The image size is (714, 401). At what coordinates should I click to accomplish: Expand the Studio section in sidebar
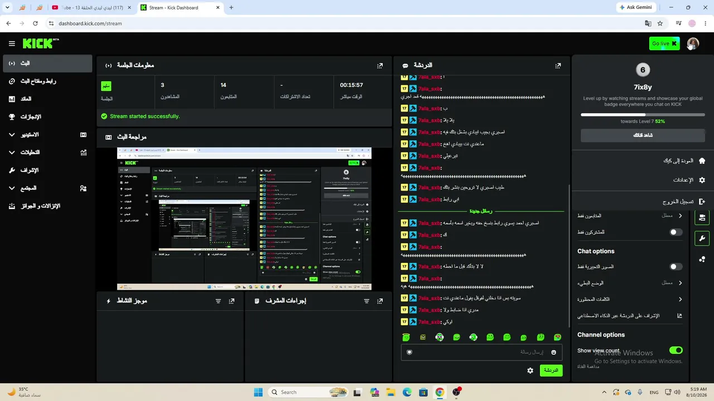[x=48, y=135]
